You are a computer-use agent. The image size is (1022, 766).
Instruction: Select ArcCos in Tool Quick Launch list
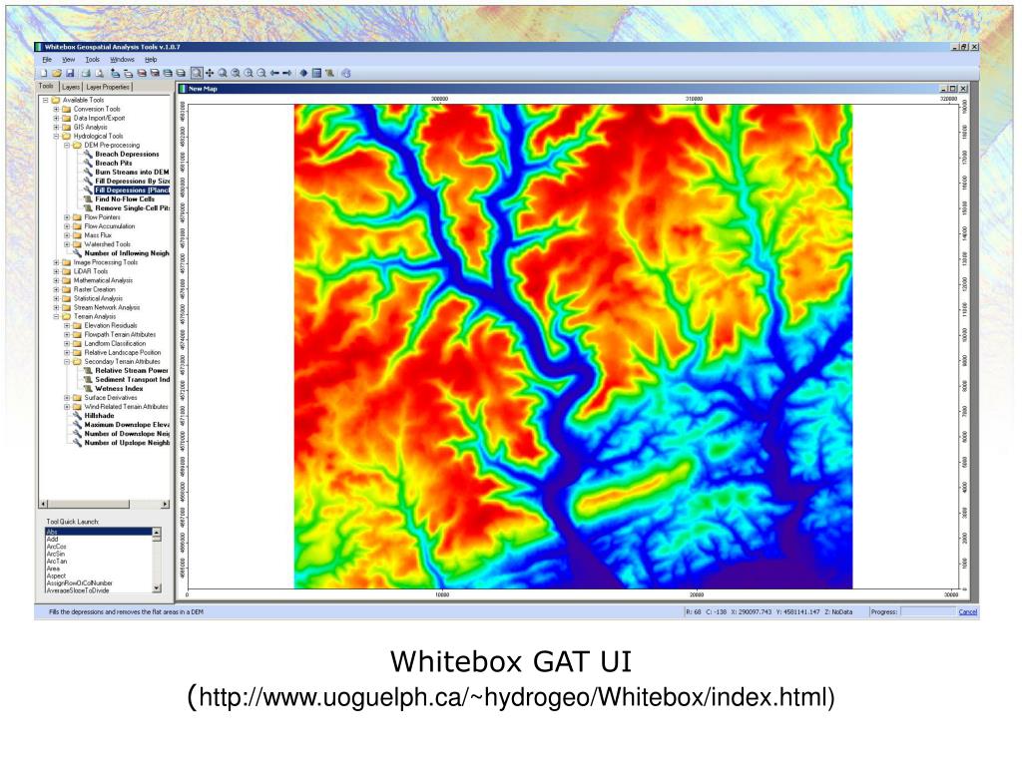point(99,547)
